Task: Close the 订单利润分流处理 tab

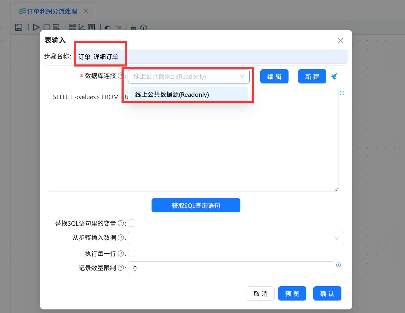Action: 86,11
